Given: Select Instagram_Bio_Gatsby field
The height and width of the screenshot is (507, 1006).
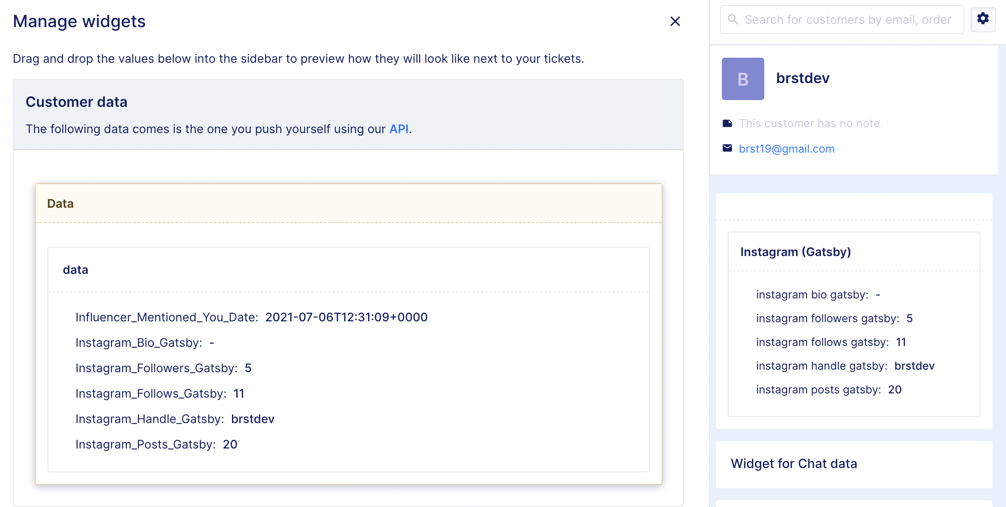Looking at the screenshot, I should click(145, 343).
